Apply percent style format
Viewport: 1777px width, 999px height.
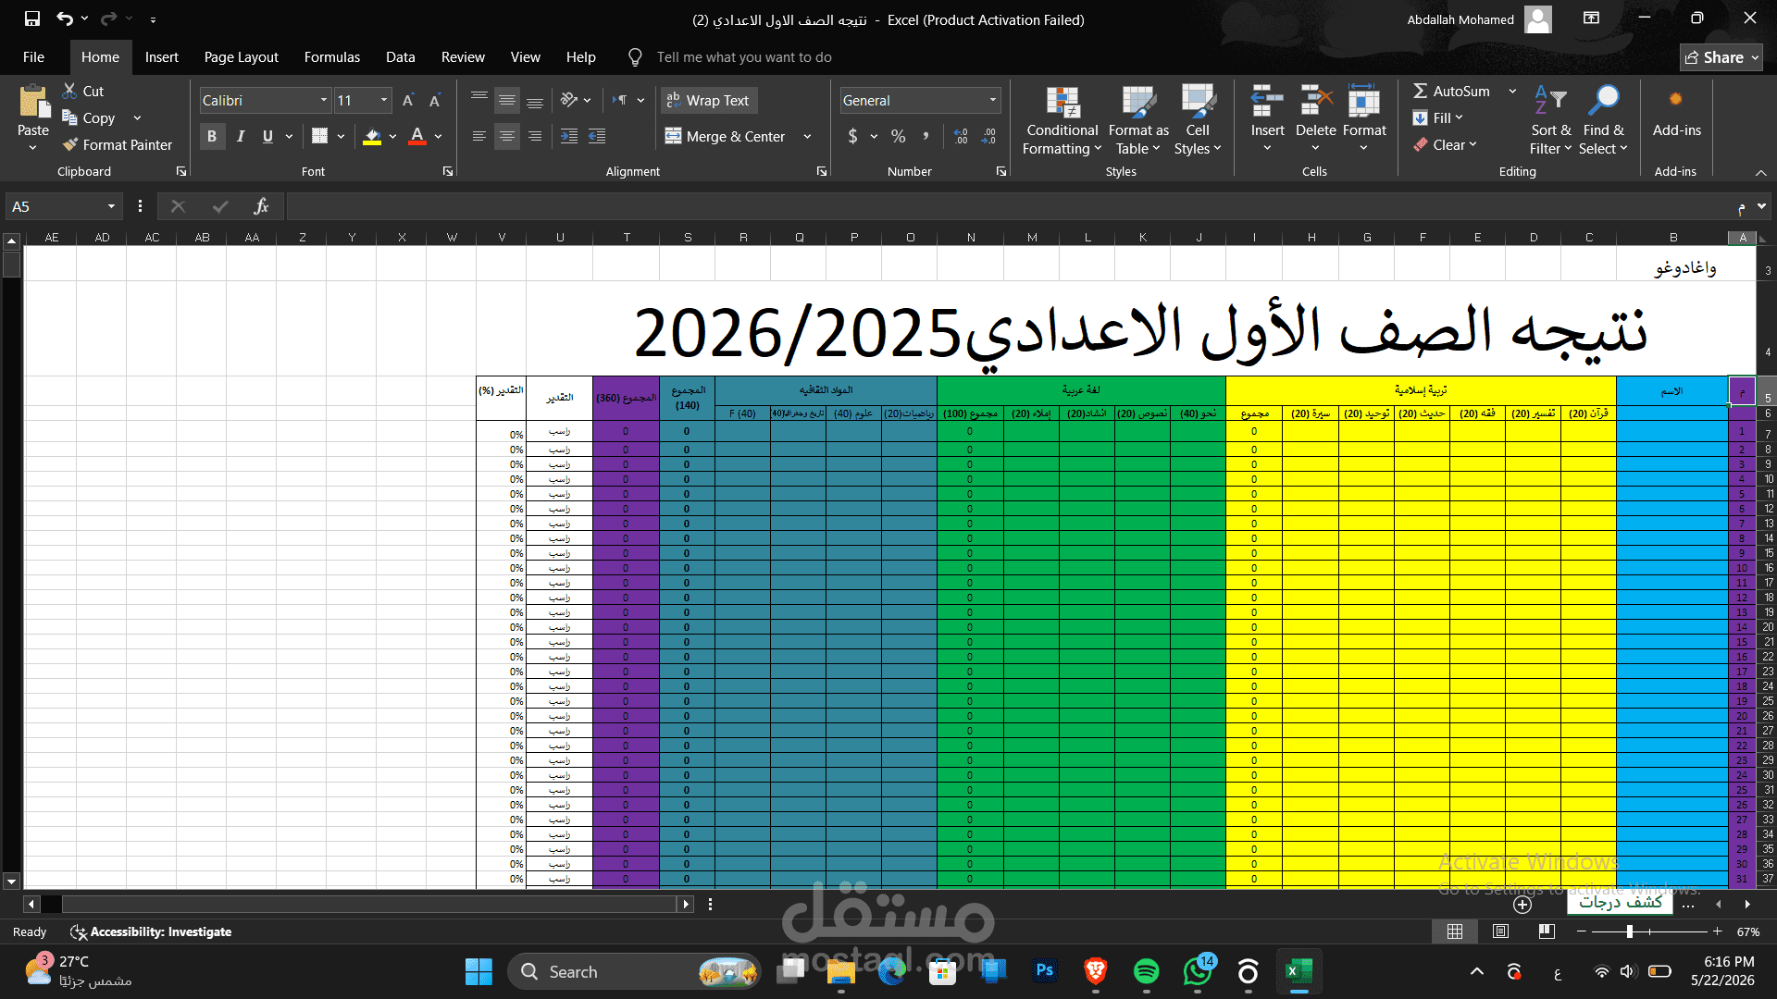click(898, 136)
